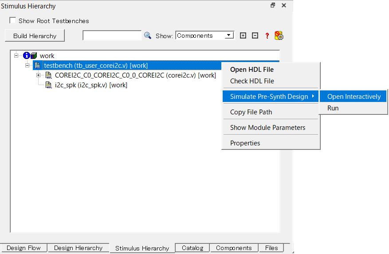Click the work library info icon
This screenshot has width=389, height=254.
click(26, 55)
